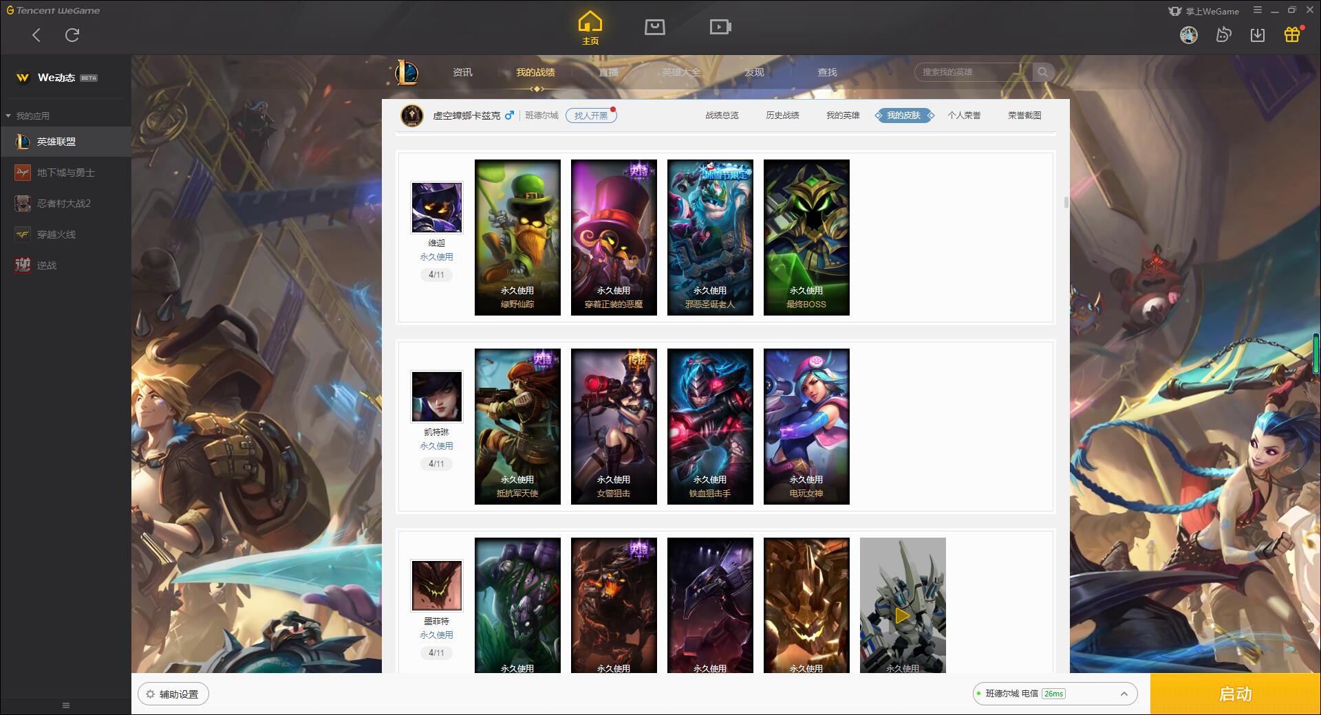Select 穿越火线 in sidebar
Screen dimensions: 1321x715
pyautogui.click(x=65, y=234)
